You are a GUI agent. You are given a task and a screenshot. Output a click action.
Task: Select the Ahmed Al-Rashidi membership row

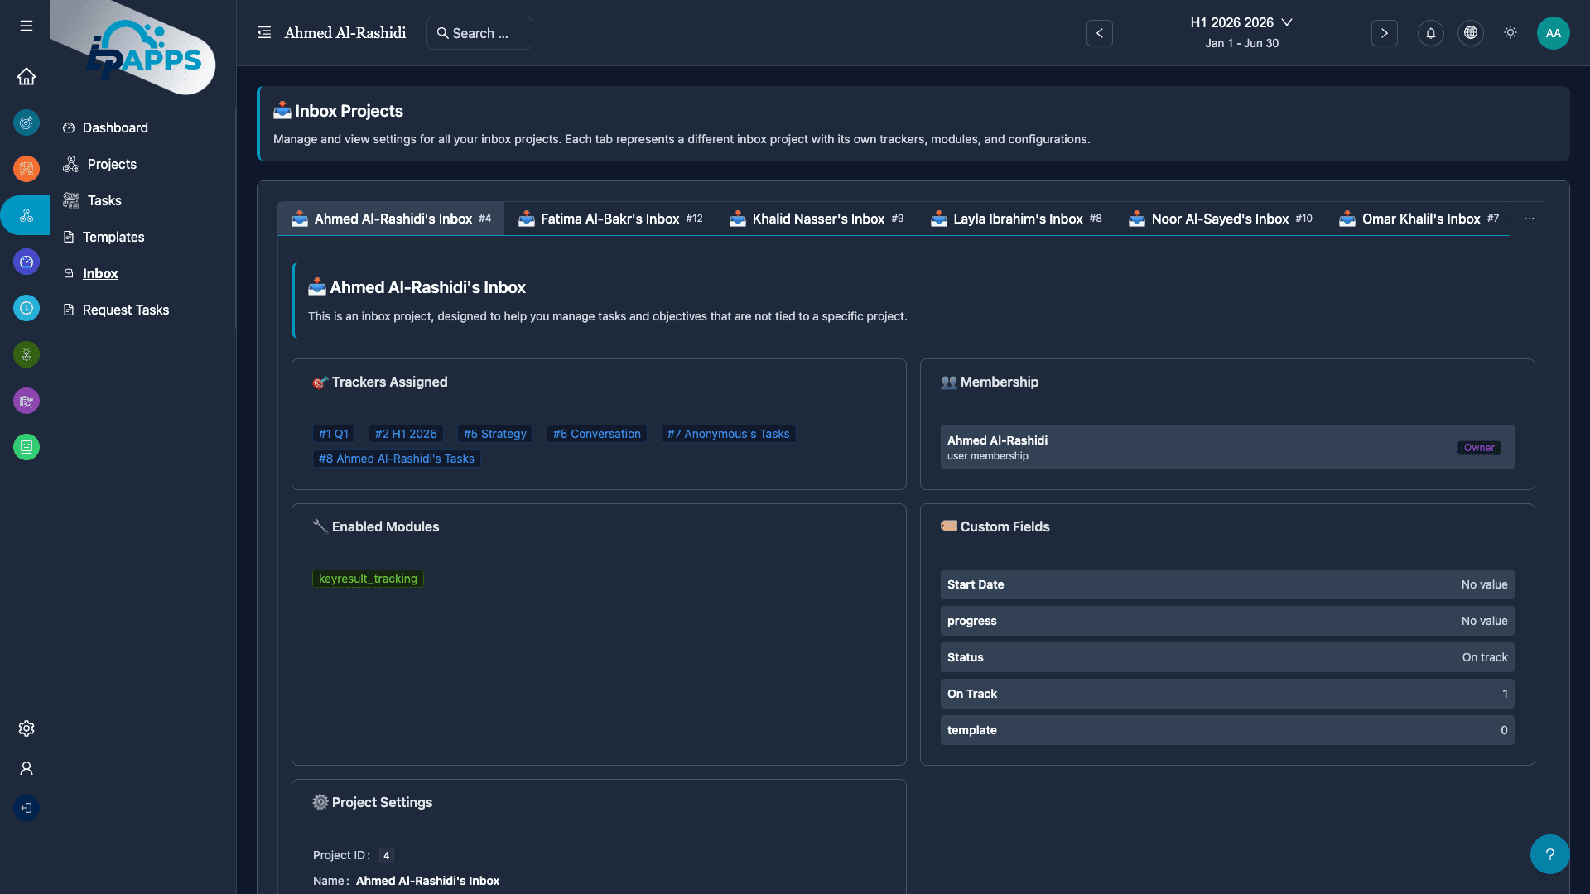1227,447
